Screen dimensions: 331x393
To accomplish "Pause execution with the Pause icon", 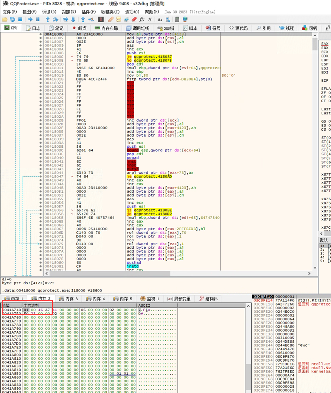I will (38, 19).
